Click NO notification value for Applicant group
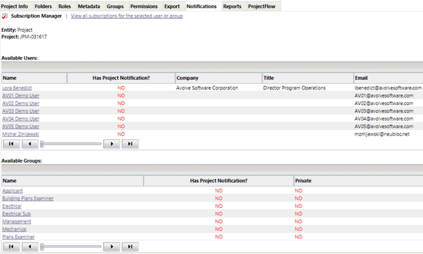 (x=219, y=190)
